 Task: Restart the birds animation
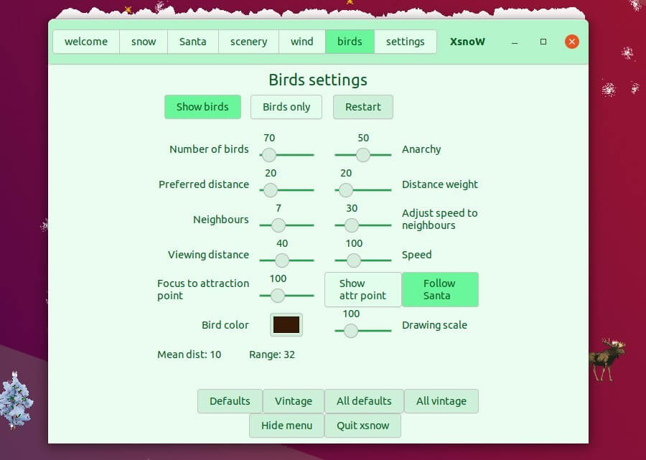point(362,106)
